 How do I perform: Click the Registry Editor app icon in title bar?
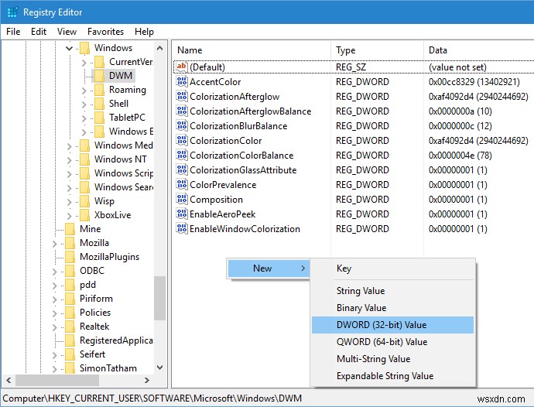pos(12,12)
